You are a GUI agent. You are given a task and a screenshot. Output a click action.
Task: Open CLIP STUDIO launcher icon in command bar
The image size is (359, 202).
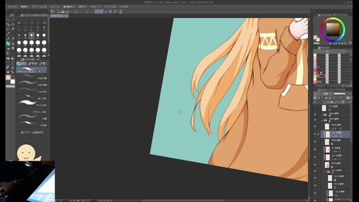pyautogui.click(x=52, y=11)
